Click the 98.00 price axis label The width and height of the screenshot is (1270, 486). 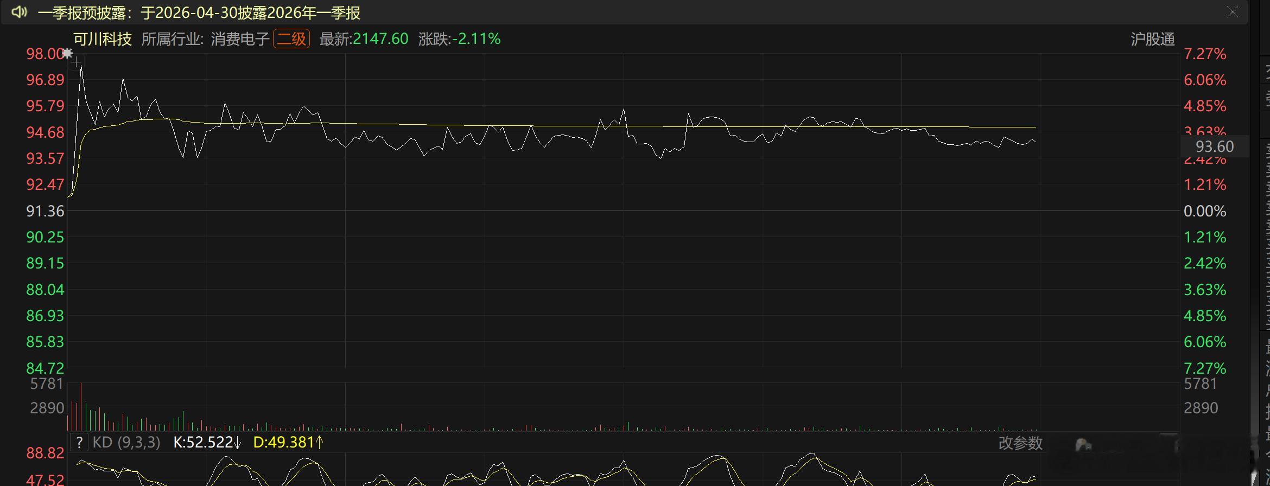[x=45, y=54]
